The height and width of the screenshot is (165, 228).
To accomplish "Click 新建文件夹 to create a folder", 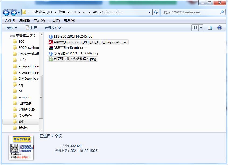I will tap(53, 28).
